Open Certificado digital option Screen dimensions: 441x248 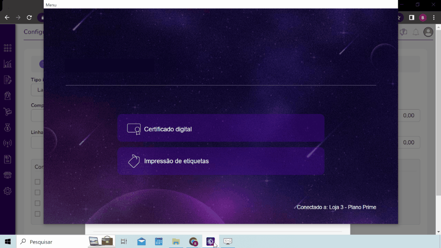tap(221, 128)
